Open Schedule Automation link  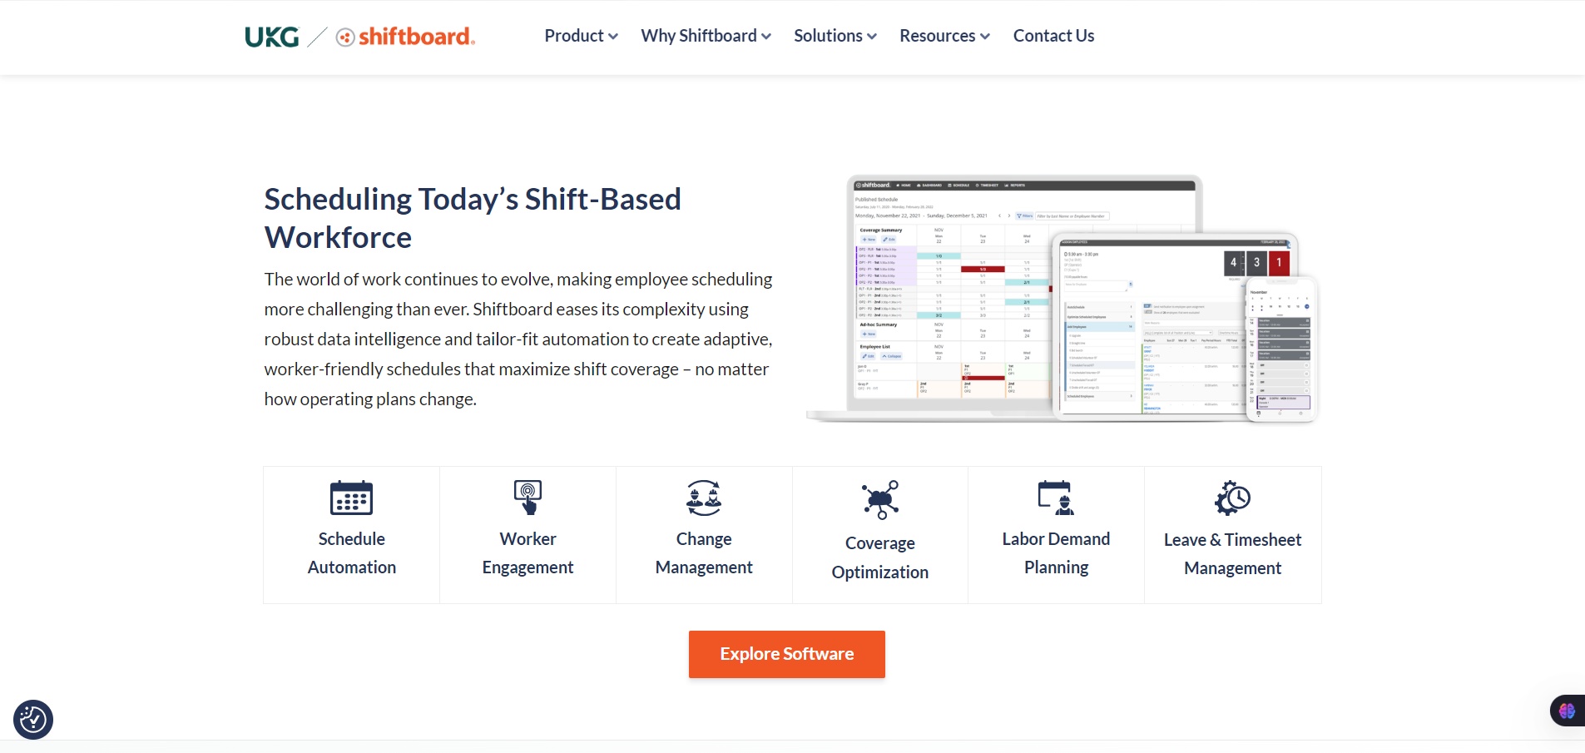(351, 553)
